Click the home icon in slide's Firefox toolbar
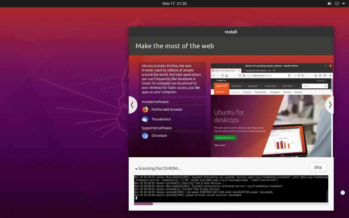 point(227,75)
